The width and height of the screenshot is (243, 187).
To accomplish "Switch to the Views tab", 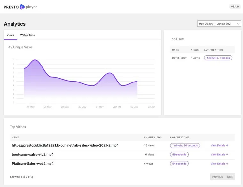I will point(10,35).
